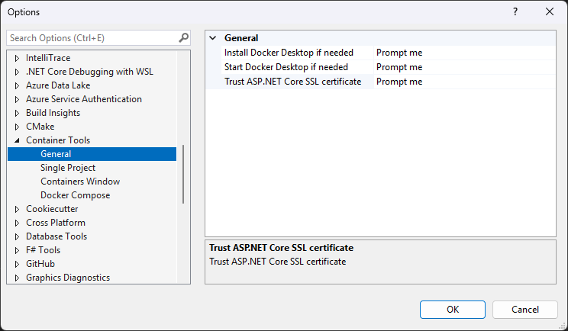Select .NET Core Debugging with WSL item
This screenshot has width=568, height=331.
(89, 72)
